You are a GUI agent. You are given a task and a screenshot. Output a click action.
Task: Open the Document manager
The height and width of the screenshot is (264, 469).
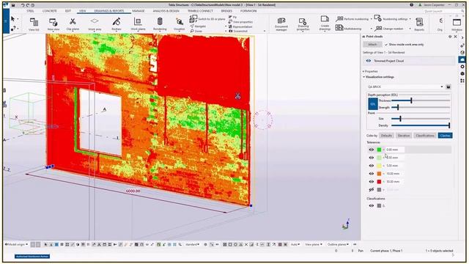tap(281, 24)
